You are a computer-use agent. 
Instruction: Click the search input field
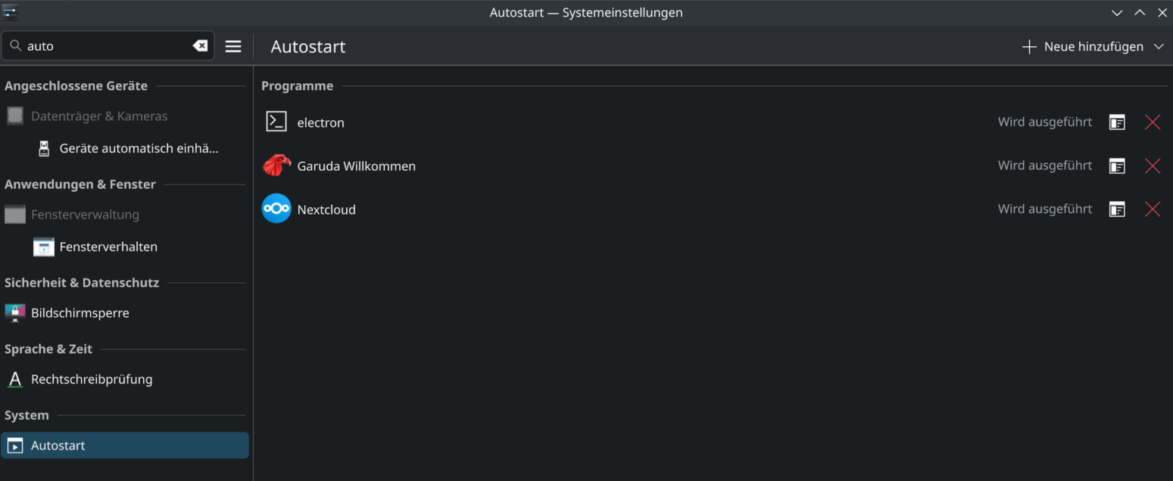pos(106,46)
